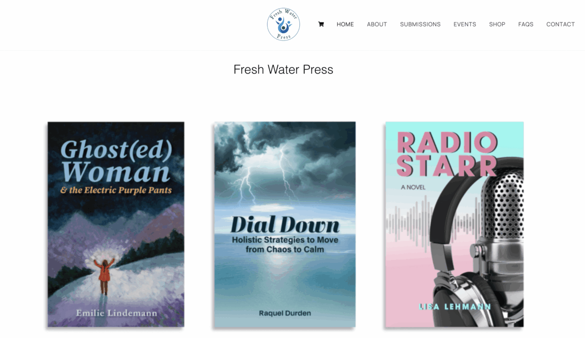Open the Submissions menu item
The height and width of the screenshot is (338, 585).
420,24
